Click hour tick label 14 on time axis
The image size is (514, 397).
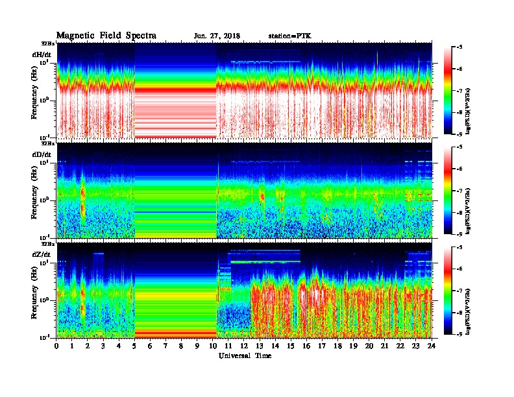pos(275,346)
